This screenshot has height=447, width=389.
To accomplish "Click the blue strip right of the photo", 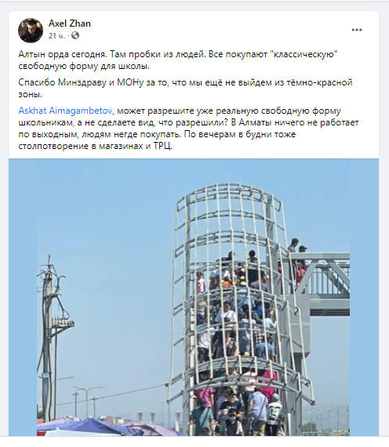I will pyautogui.click(x=364, y=297).
